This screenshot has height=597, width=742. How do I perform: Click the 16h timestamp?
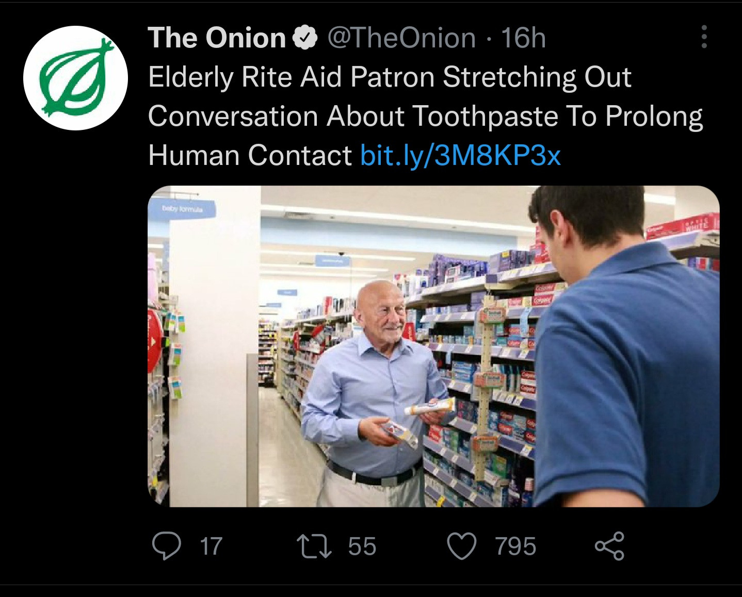[523, 38]
